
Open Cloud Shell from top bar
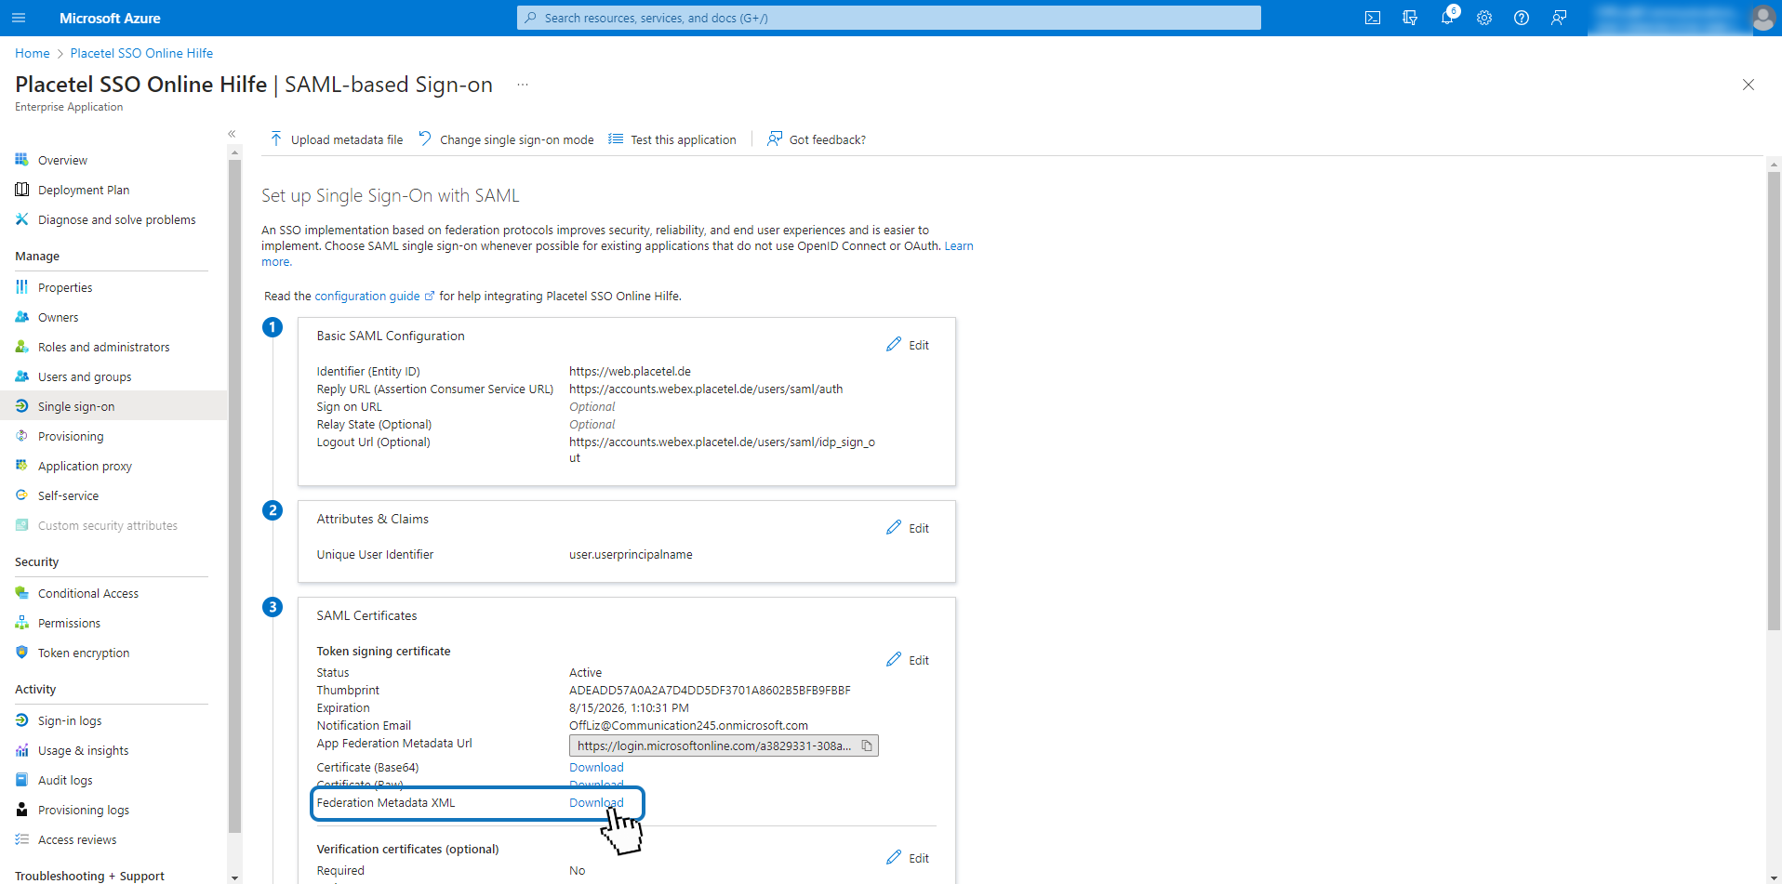click(1373, 18)
